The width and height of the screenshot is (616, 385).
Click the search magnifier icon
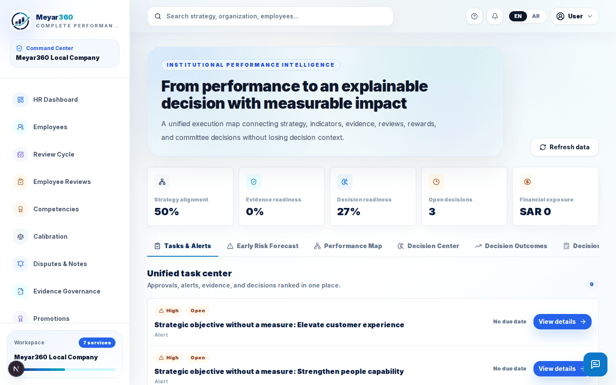pos(158,16)
